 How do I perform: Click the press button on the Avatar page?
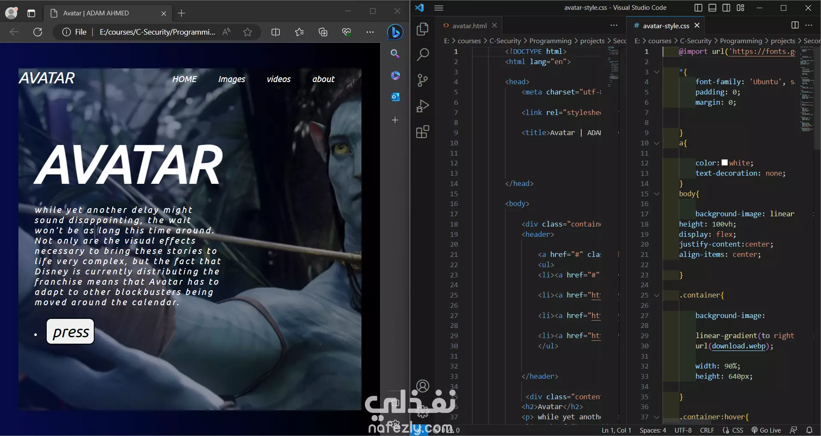71,332
